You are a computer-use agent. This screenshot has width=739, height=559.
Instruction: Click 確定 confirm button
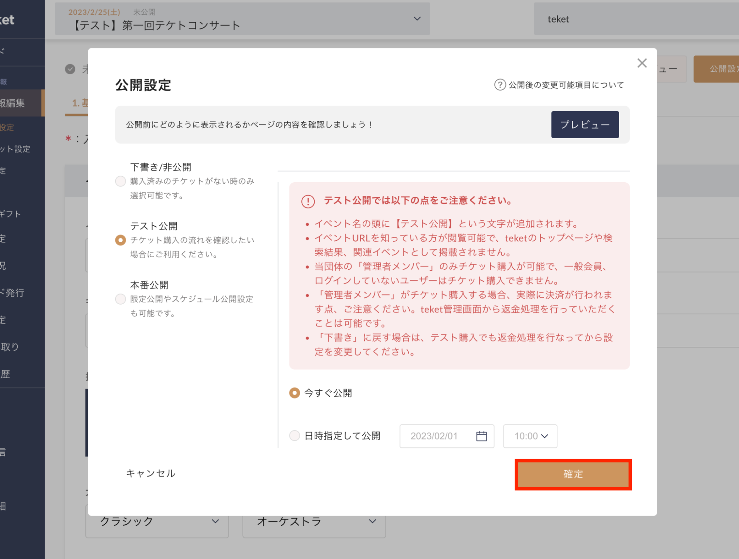(x=573, y=475)
